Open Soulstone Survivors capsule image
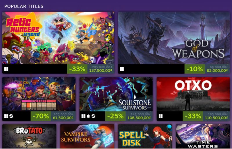 116,94
